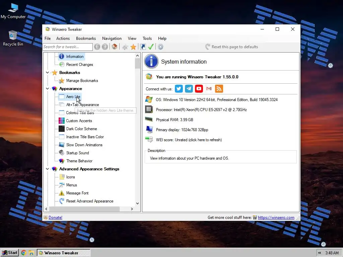Select the Custom Accents colored icon
The height and width of the screenshot is (257, 343).
coord(62,120)
